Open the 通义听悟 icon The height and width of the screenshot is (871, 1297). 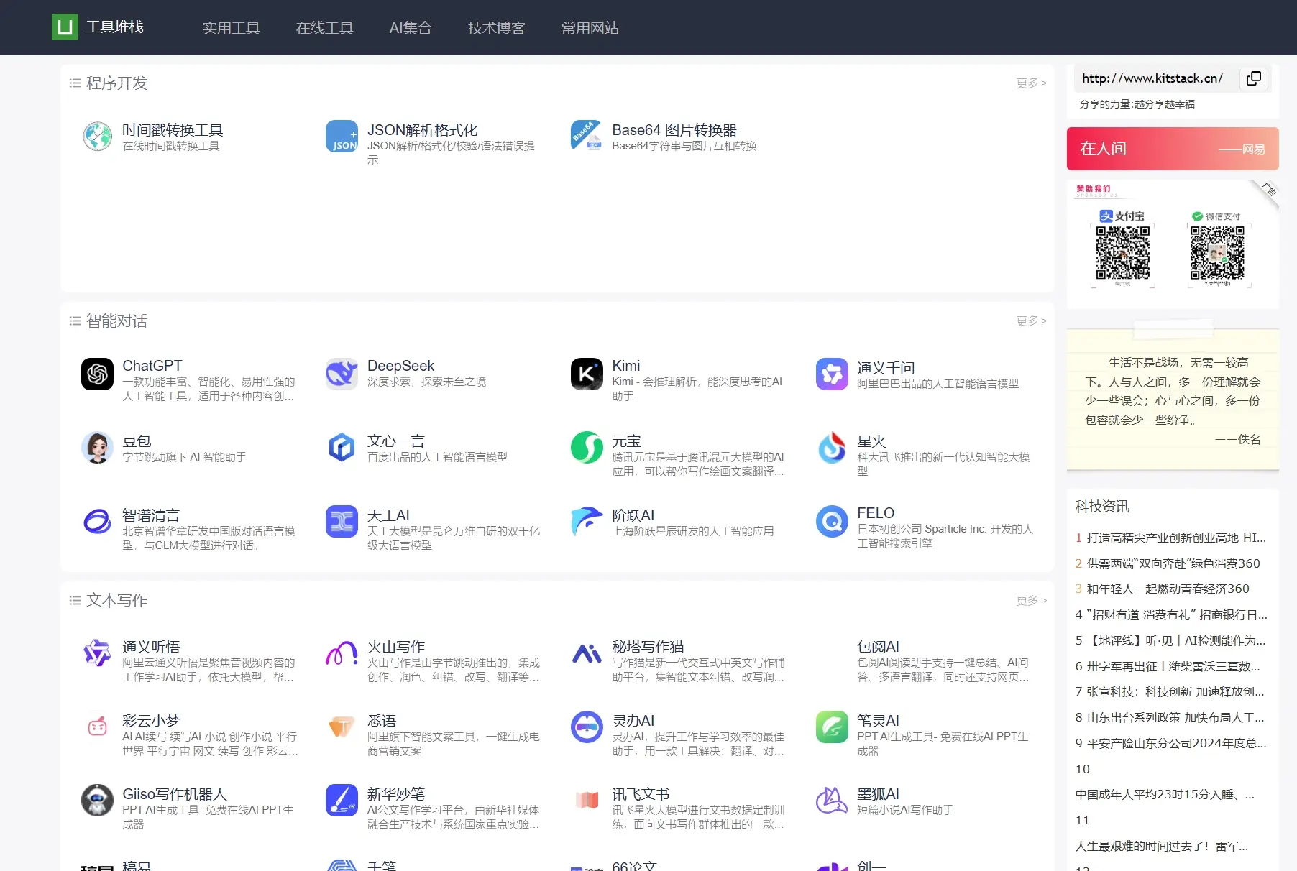[x=97, y=653]
